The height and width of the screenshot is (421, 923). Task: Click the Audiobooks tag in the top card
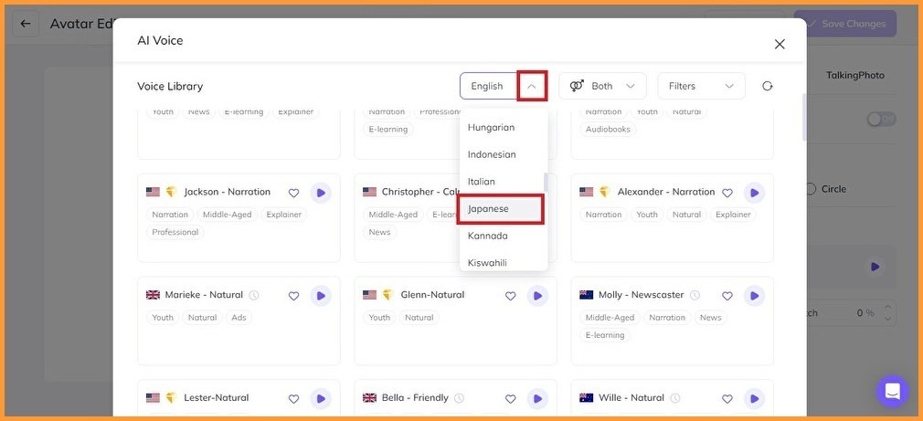tap(608, 130)
